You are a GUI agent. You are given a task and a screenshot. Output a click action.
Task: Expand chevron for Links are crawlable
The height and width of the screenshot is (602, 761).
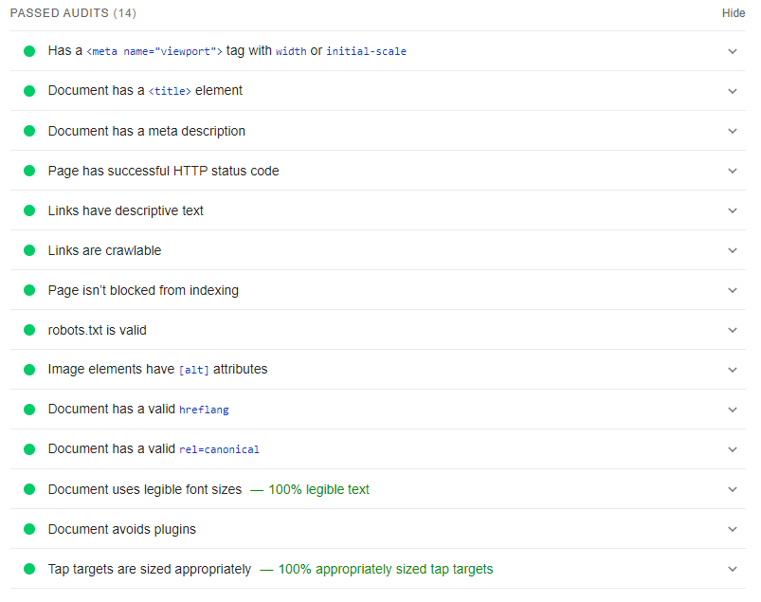pyautogui.click(x=733, y=250)
